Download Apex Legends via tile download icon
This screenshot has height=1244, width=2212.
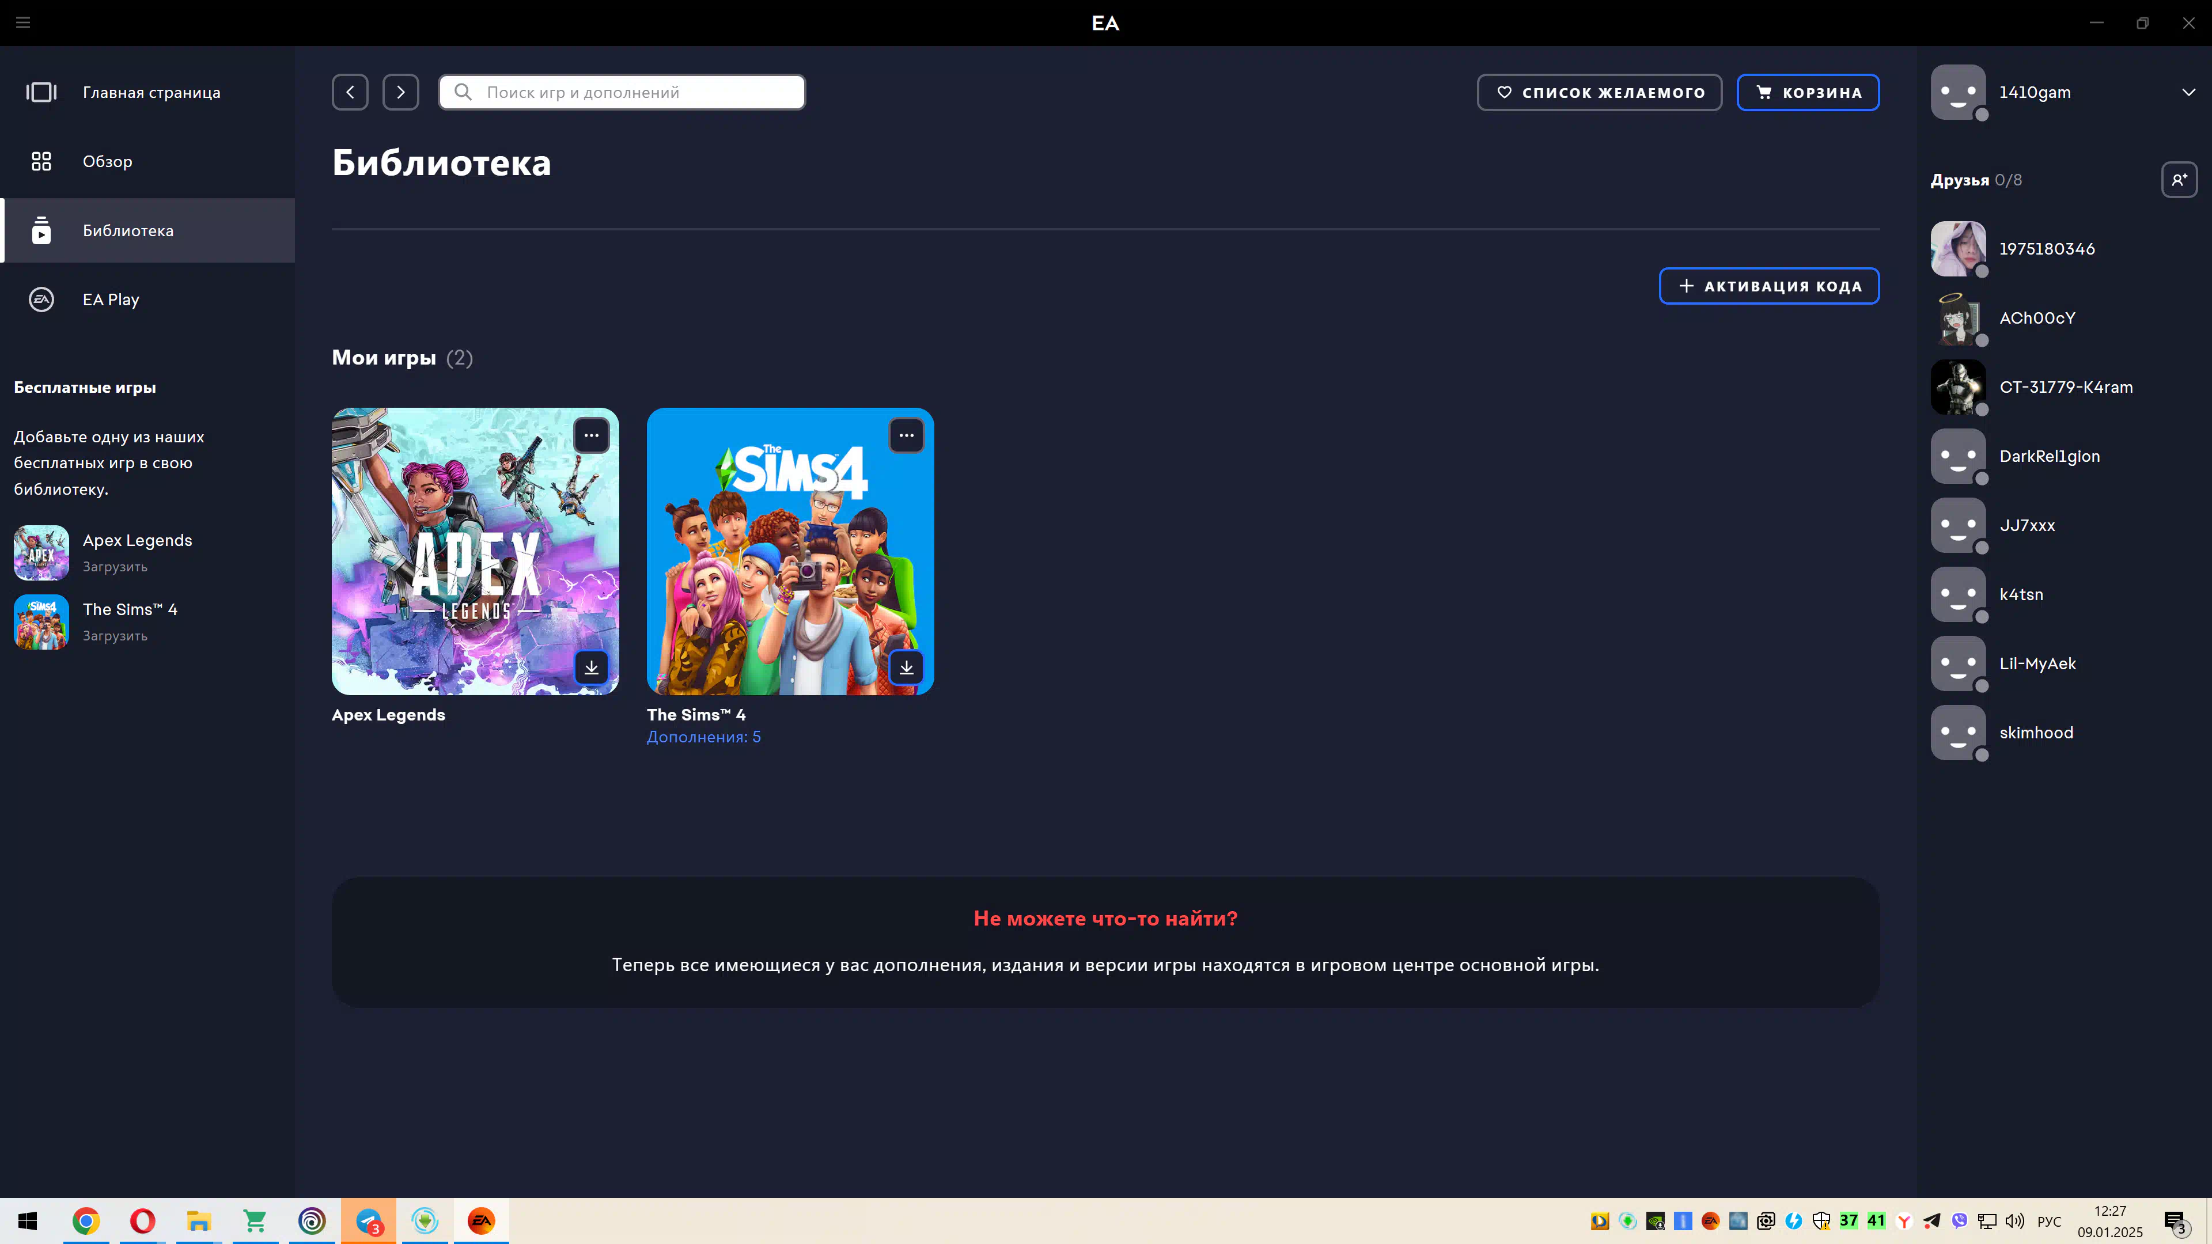pyautogui.click(x=592, y=667)
